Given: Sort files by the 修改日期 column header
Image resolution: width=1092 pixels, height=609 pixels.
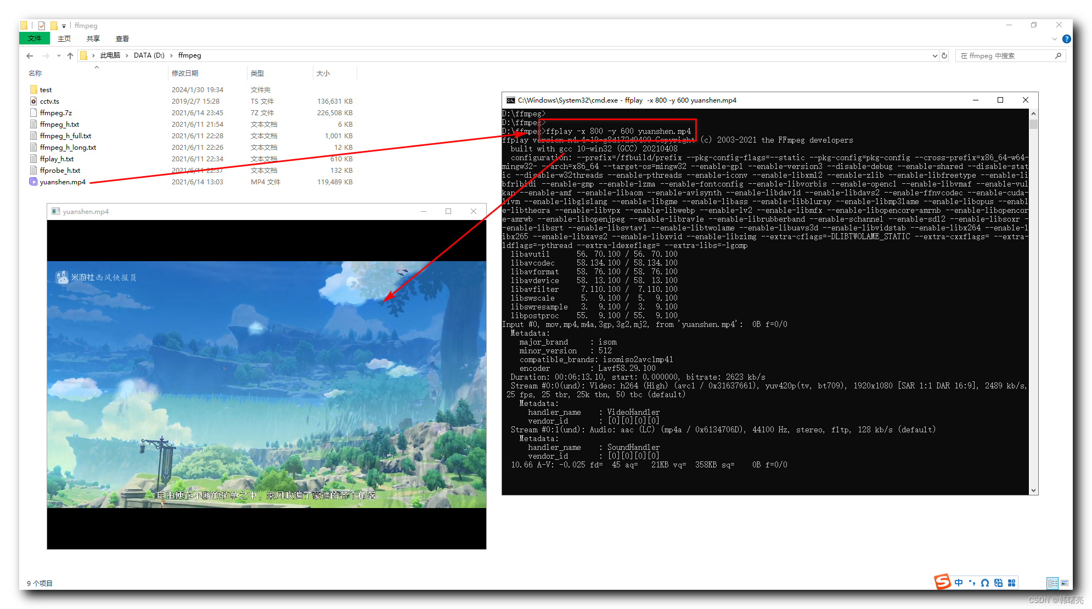Looking at the screenshot, I should point(185,73).
